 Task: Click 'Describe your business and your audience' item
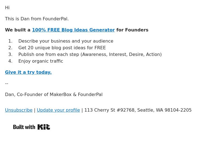tap(66, 41)
